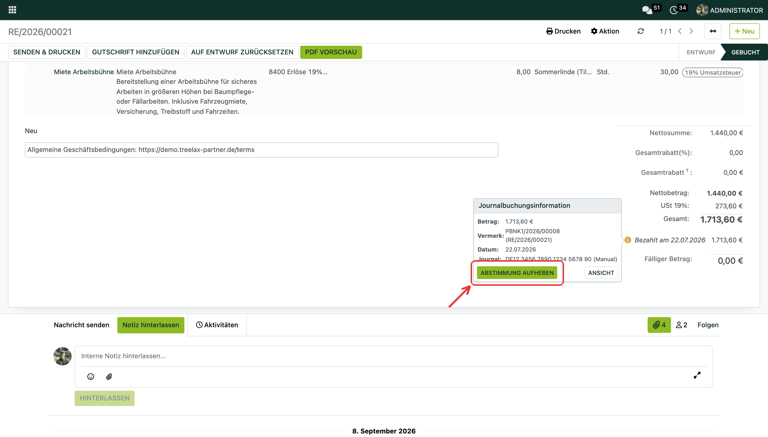Go to the previous record arrow
The height and width of the screenshot is (437, 768).
pyautogui.click(x=680, y=31)
